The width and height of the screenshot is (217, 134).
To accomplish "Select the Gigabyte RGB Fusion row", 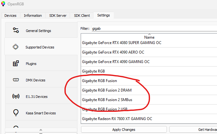I will coord(149,81).
